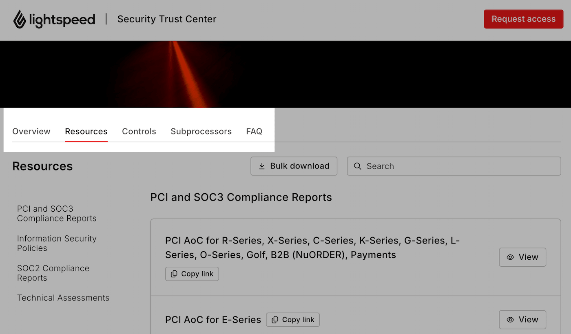571x334 pixels.
Task: Click the Copy link label next to PCI AoC for E-Series
Action: click(x=298, y=320)
